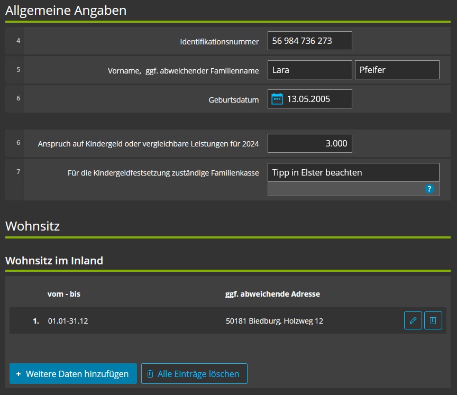
Task: Click into the Vorname field showing Lara
Action: click(309, 69)
